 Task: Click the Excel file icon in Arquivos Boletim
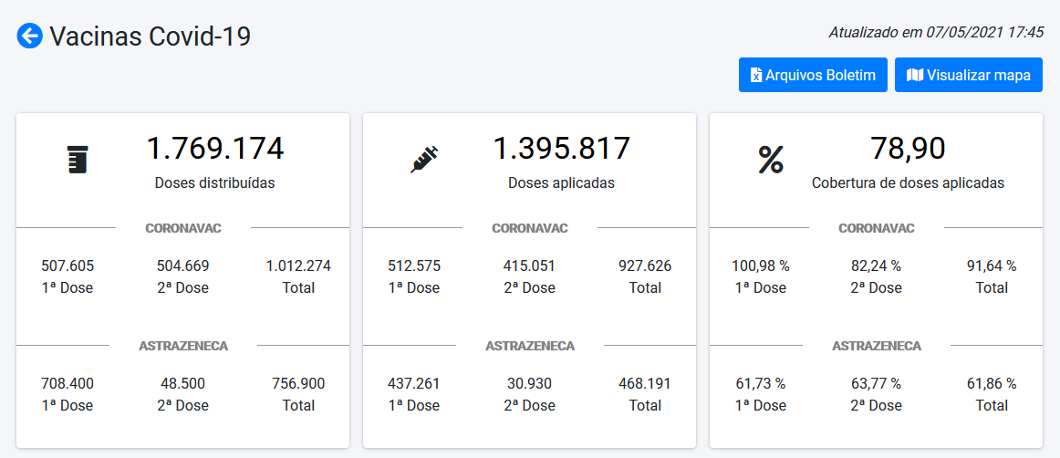click(755, 75)
